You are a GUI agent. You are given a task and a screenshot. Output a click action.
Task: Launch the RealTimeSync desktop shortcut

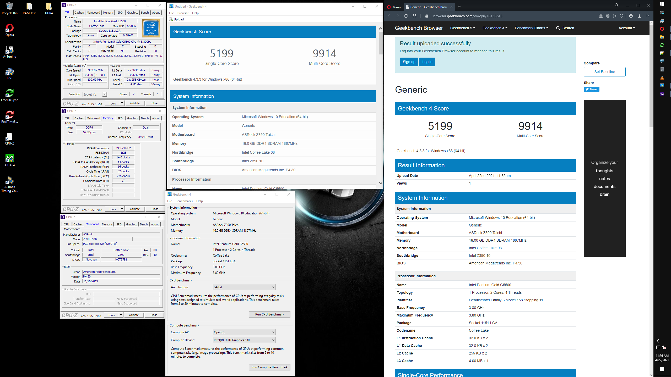[x=10, y=117]
